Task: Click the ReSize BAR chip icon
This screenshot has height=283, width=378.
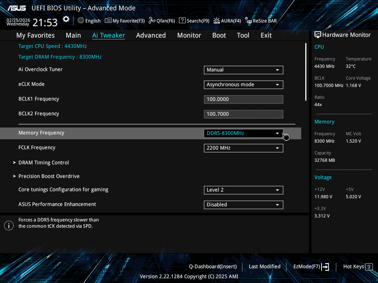Action: 248,21
